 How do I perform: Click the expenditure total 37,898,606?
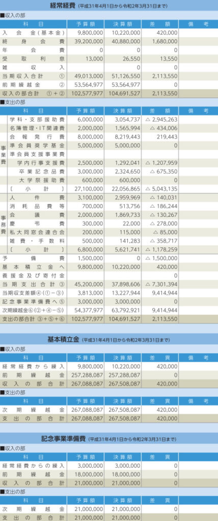[126, 284]
